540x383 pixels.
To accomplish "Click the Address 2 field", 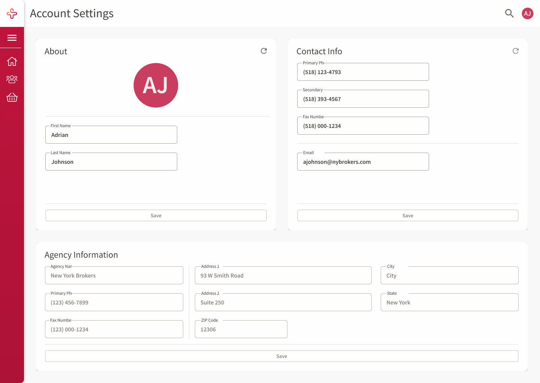I will (283, 302).
